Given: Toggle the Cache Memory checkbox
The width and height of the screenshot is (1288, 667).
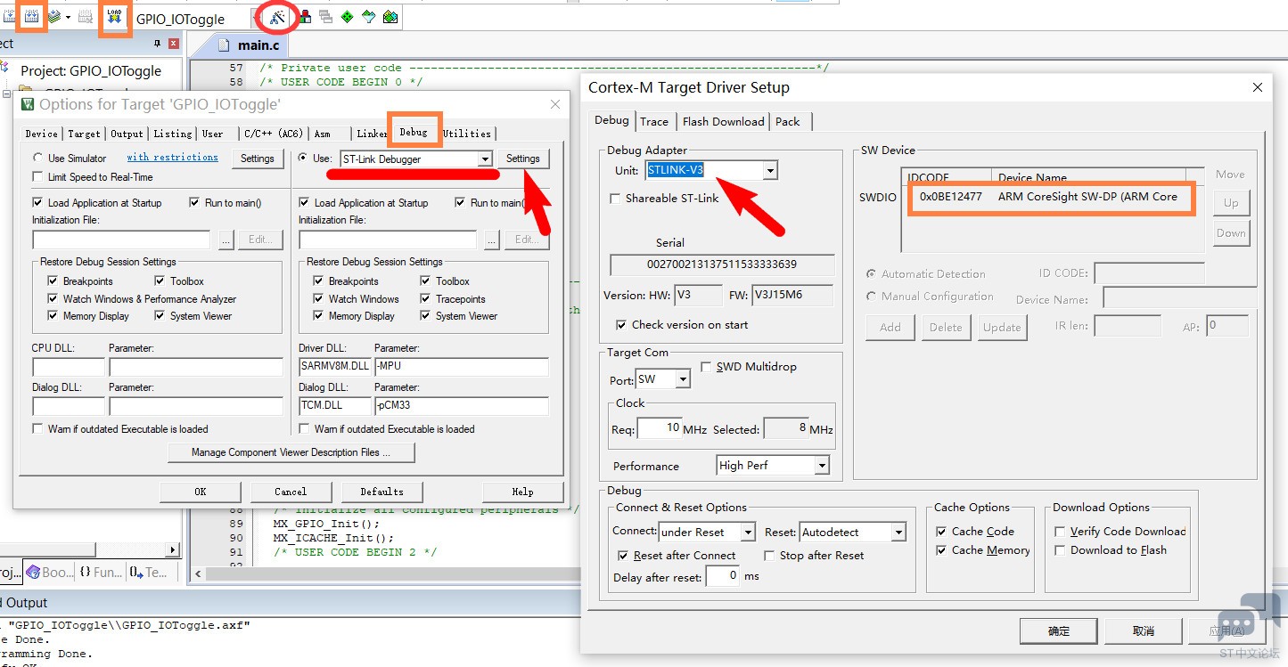Looking at the screenshot, I should (x=942, y=550).
